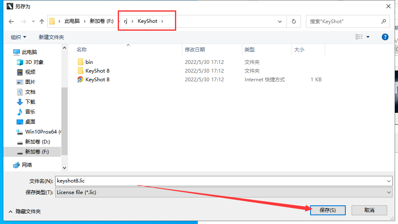Expand the chevron after KeyShot breadcrumb
This screenshot has width=398, height=224.
(x=162, y=21)
